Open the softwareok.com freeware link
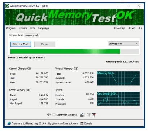This screenshot has height=131, width=148. pos(45,123)
